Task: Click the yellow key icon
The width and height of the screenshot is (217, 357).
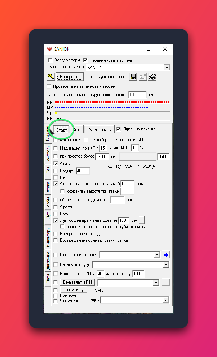Action: tap(51, 77)
